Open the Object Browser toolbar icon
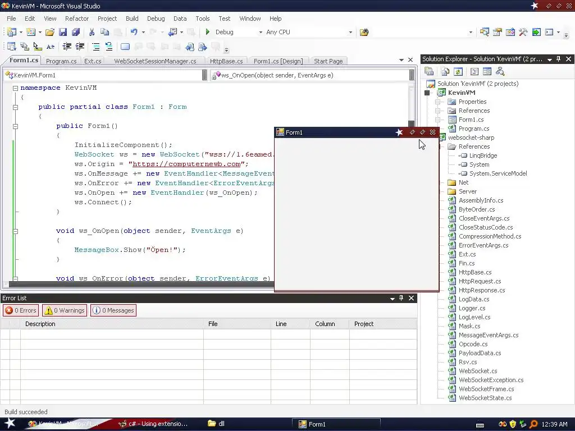575x431 pixels. pyautogui.click(x=510, y=32)
